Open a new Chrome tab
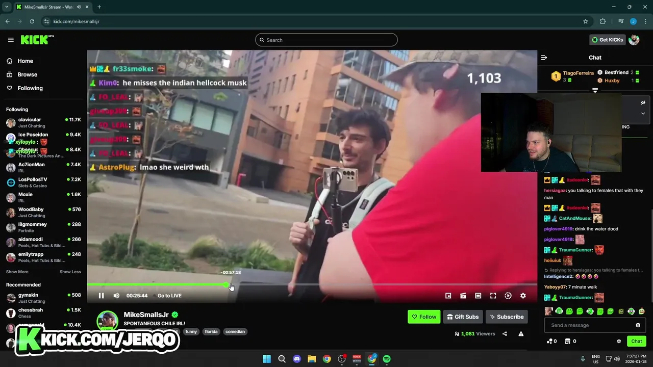The height and width of the screenshot is (367, 653). pos(99,7)
